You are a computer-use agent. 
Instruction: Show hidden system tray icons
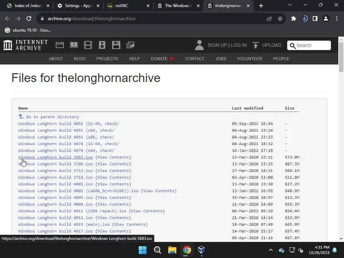click(x=271, y=250)
